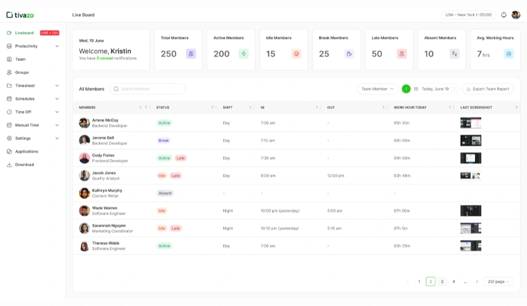Click the Break Members cup icon
The image size is (527, 306).
[x=349, y=54]
